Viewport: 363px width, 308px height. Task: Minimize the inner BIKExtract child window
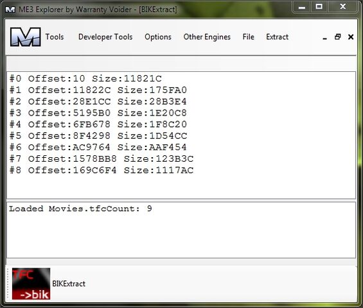tap(325, 37)
